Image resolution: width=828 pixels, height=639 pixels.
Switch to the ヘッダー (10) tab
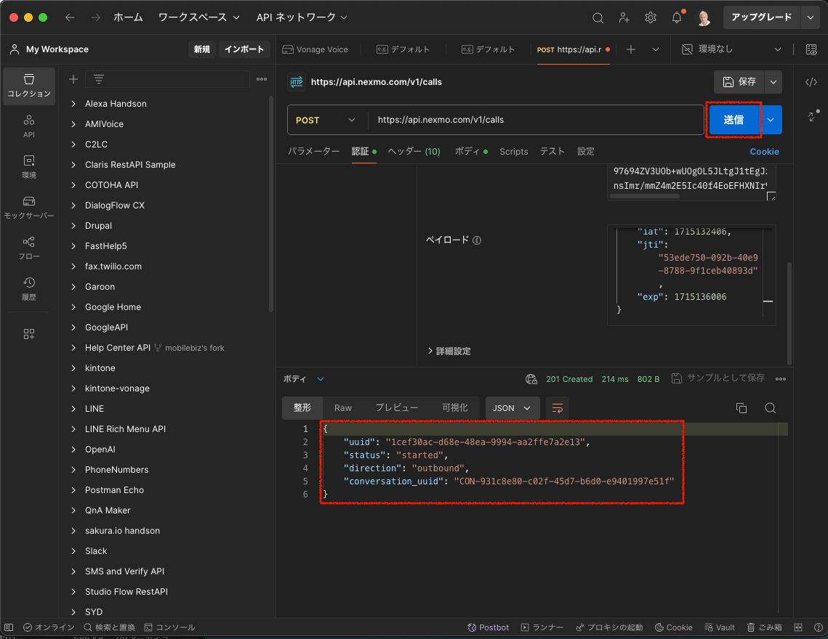pos(414,152)
